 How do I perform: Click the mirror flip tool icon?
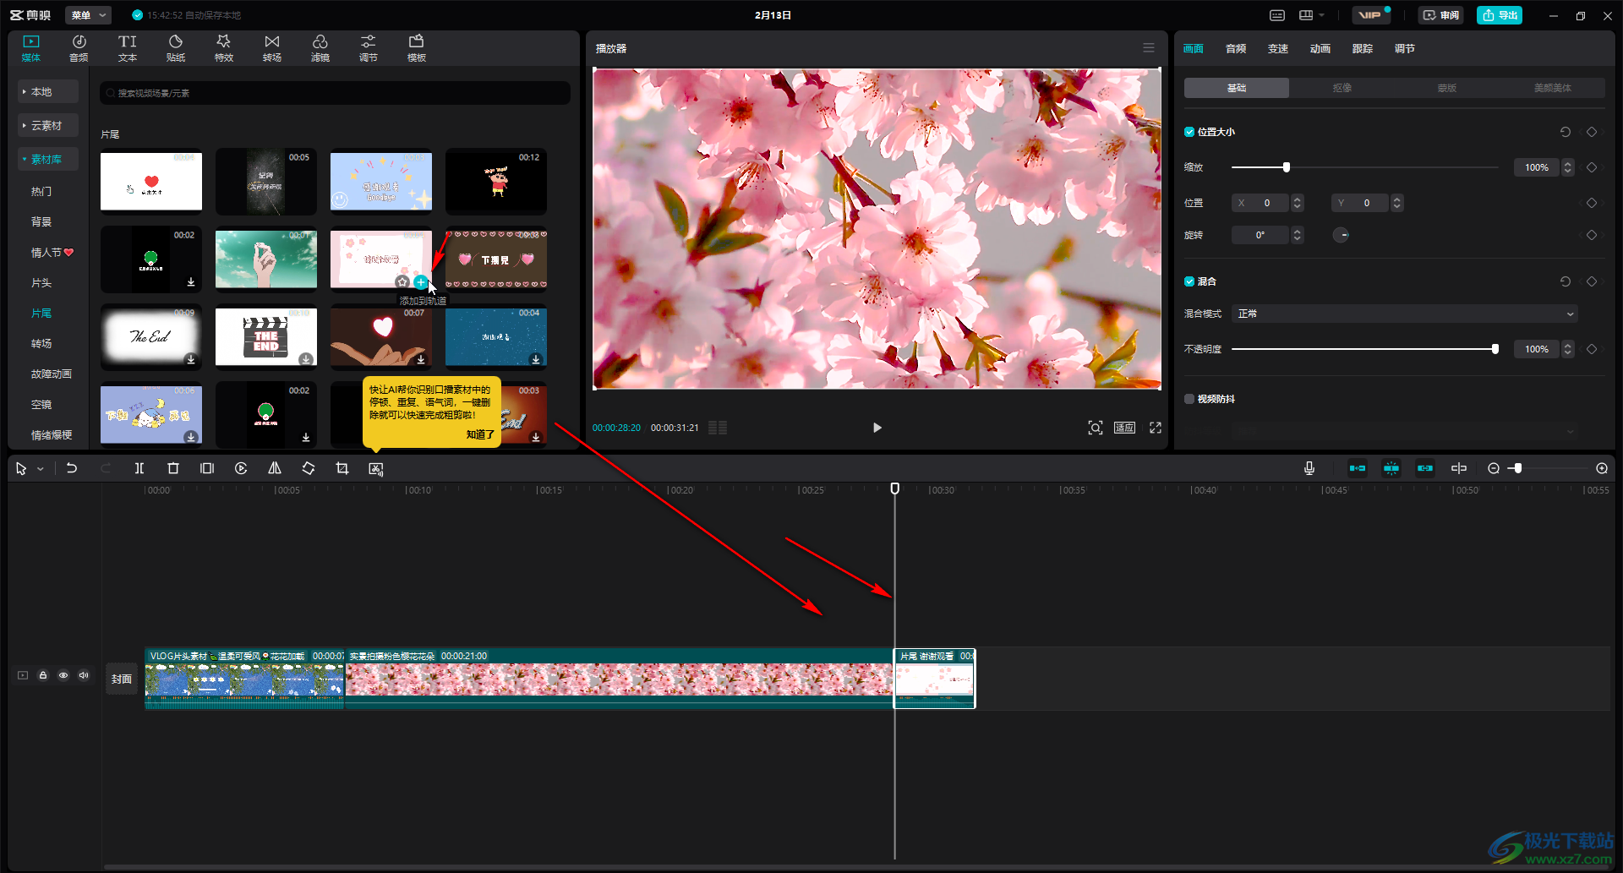275,468
